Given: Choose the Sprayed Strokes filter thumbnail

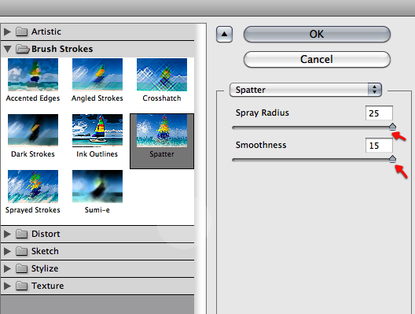Looking at the screenshot, I should coord(33,187).
